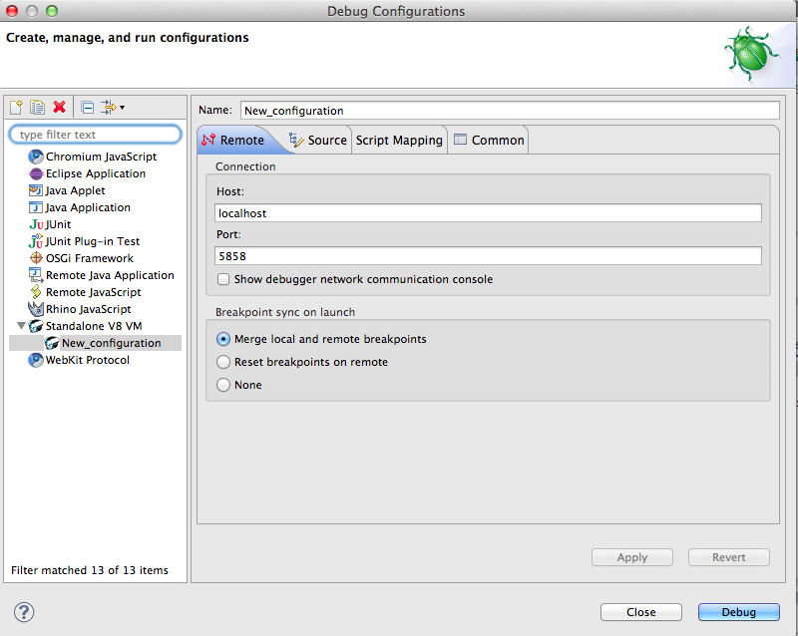Select Java Applet configuration type

click(75, 190)
